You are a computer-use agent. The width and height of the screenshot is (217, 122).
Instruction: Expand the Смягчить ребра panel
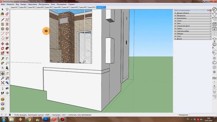[192, 31]
